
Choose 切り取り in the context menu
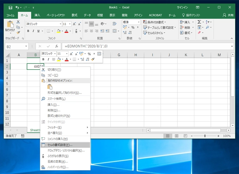click(65, 70)
